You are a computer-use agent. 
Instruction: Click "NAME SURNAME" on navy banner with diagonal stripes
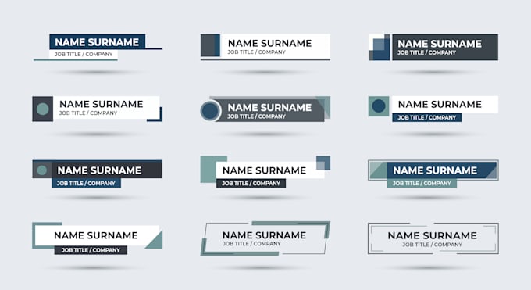(435, 170)
